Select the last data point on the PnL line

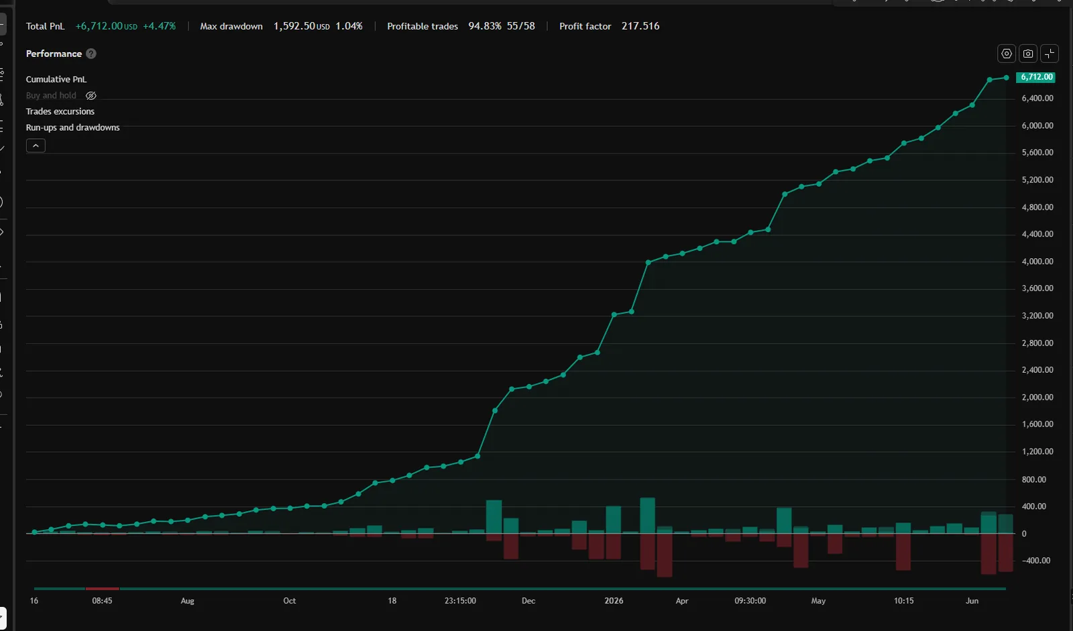pyautogui.click(x=1006, y=78)
